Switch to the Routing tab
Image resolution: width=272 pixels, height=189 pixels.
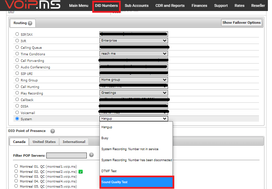[x=23, y=23]
